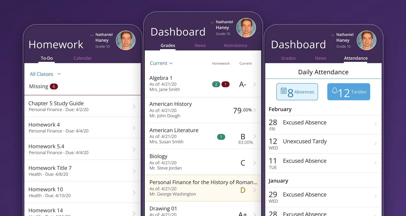Open Nathaniel's profile photo on Homework screen
The height and width of the screenshot is (216, 406).
(126, 40)
